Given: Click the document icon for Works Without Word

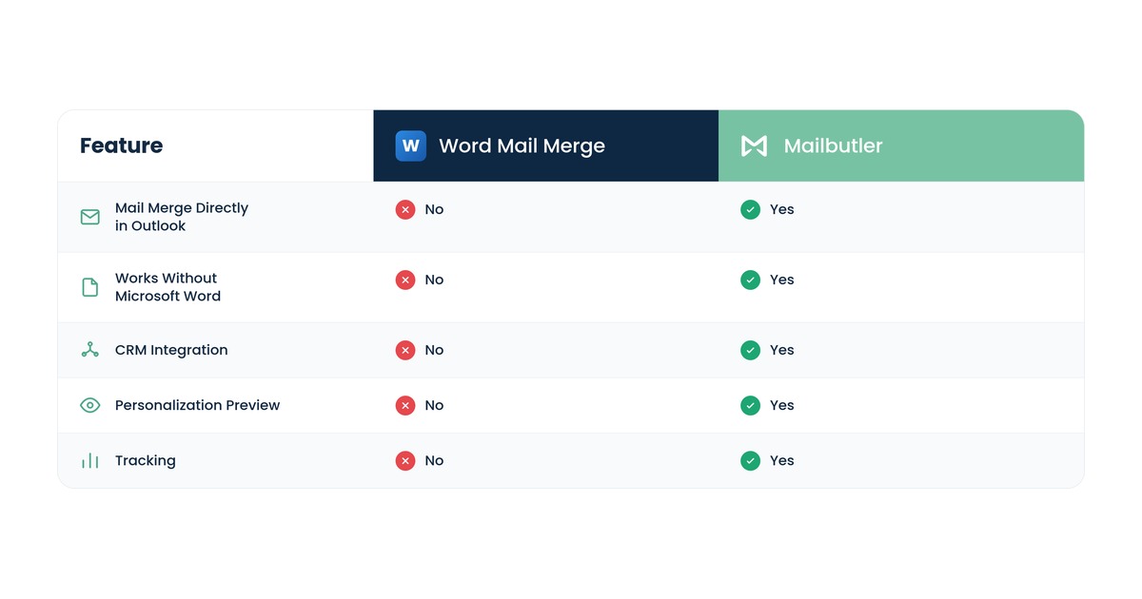Looking at the screenshot, I should [90, 287].
